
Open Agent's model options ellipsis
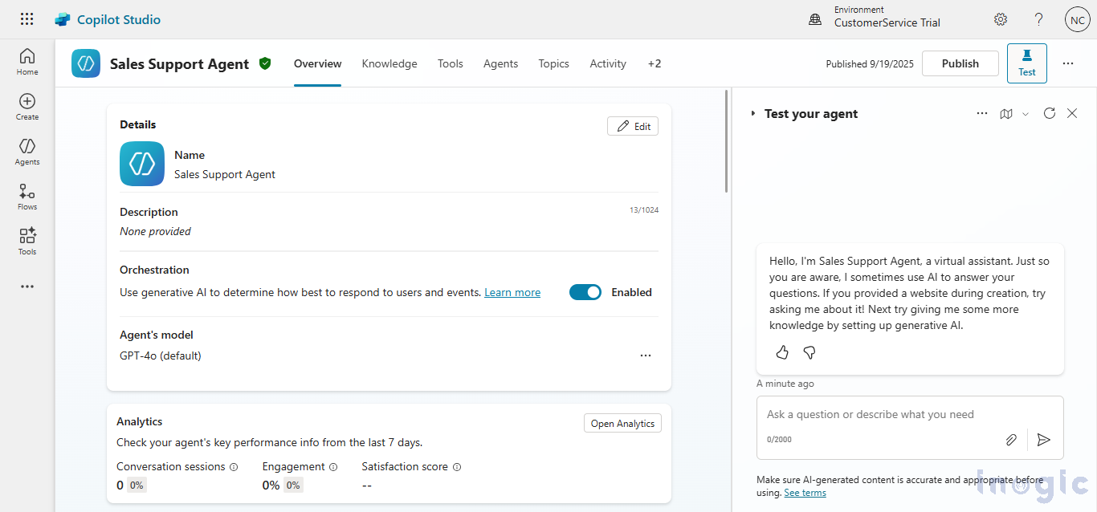[x=646, y=356]
